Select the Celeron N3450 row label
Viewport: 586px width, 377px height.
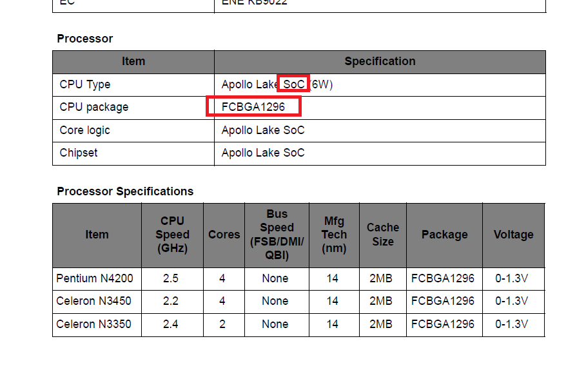point(93,301)
